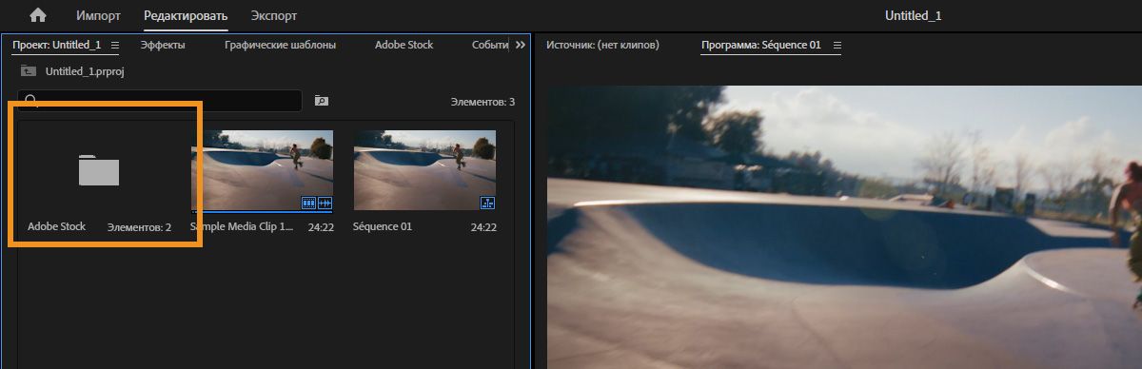Viewport: 1142px width, 369px height.
Task: Click into the project search field
Action: click(x=160, y=101)
